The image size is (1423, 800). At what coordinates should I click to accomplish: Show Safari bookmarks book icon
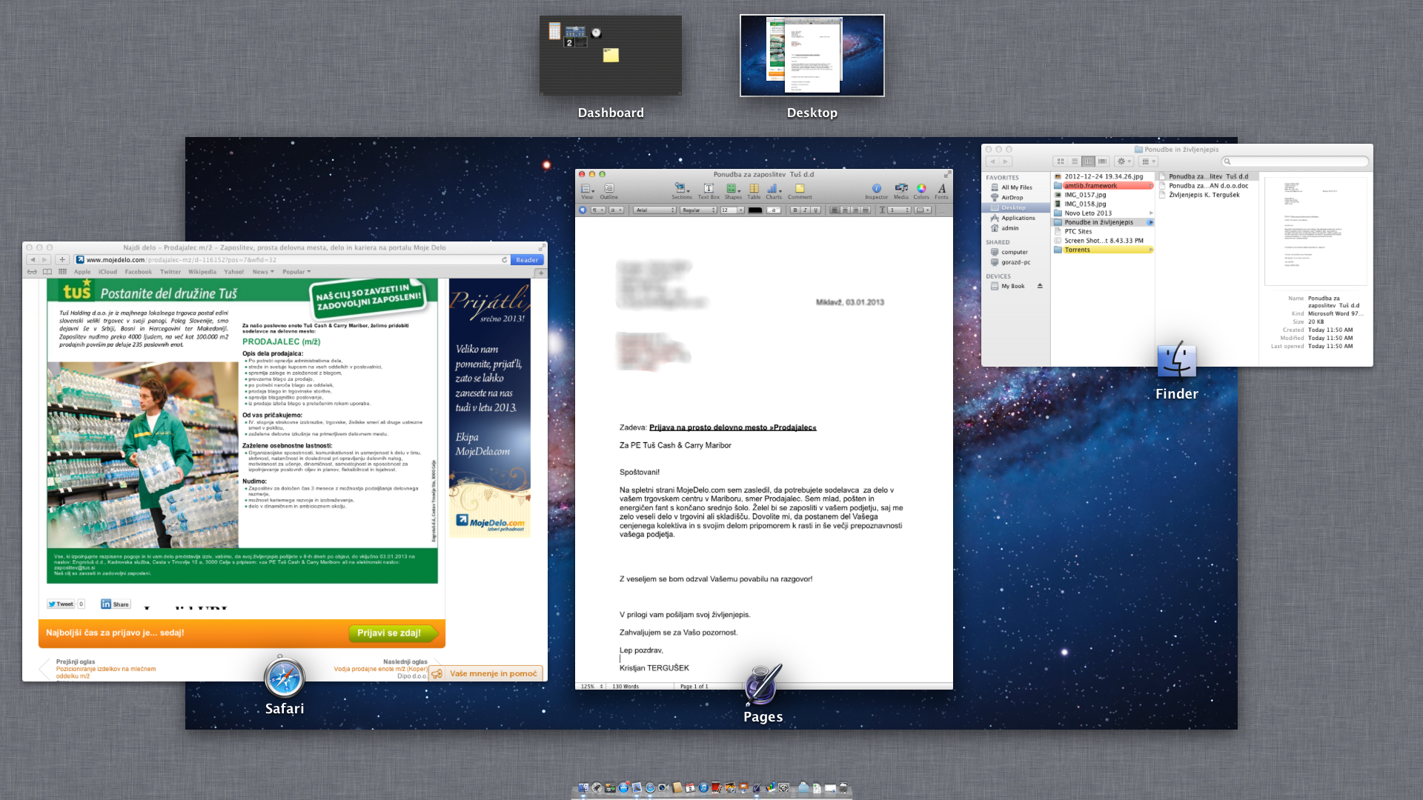[x=47, y=272]
